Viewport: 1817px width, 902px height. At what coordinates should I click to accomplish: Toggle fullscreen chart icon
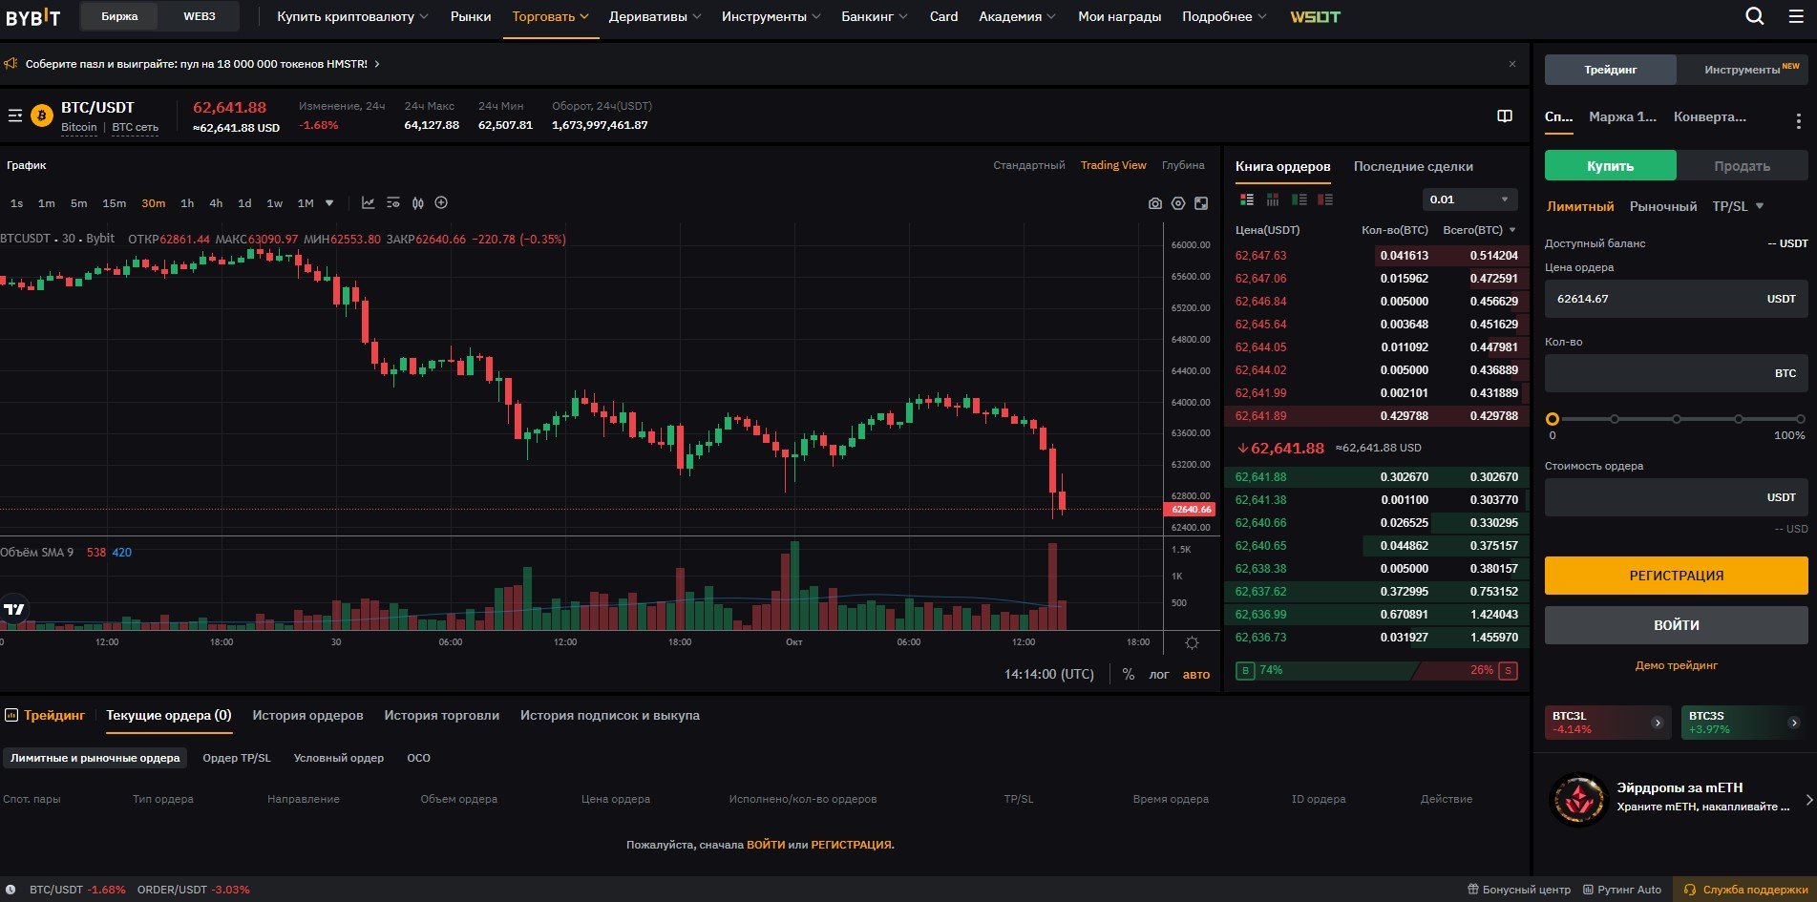pos(1201,203)
